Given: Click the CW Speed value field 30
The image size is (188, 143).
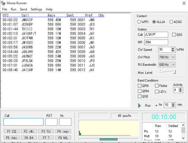Looking at the screenshot, I should pyautogui.click(x=165, y=49).
